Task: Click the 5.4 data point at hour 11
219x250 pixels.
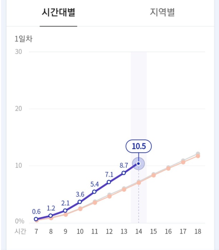Action: (x=94, y=192)
